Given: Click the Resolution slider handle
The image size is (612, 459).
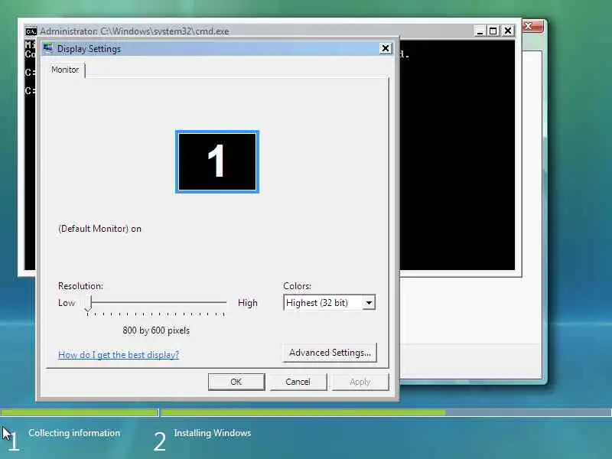Looking at the screenshot, I should point(89,304).
